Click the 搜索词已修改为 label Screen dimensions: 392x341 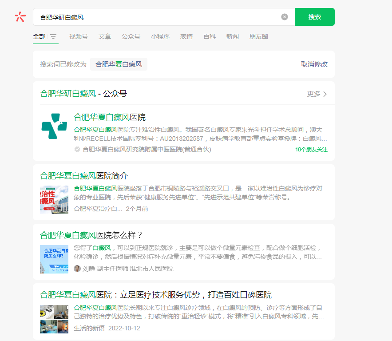point(63,64)
